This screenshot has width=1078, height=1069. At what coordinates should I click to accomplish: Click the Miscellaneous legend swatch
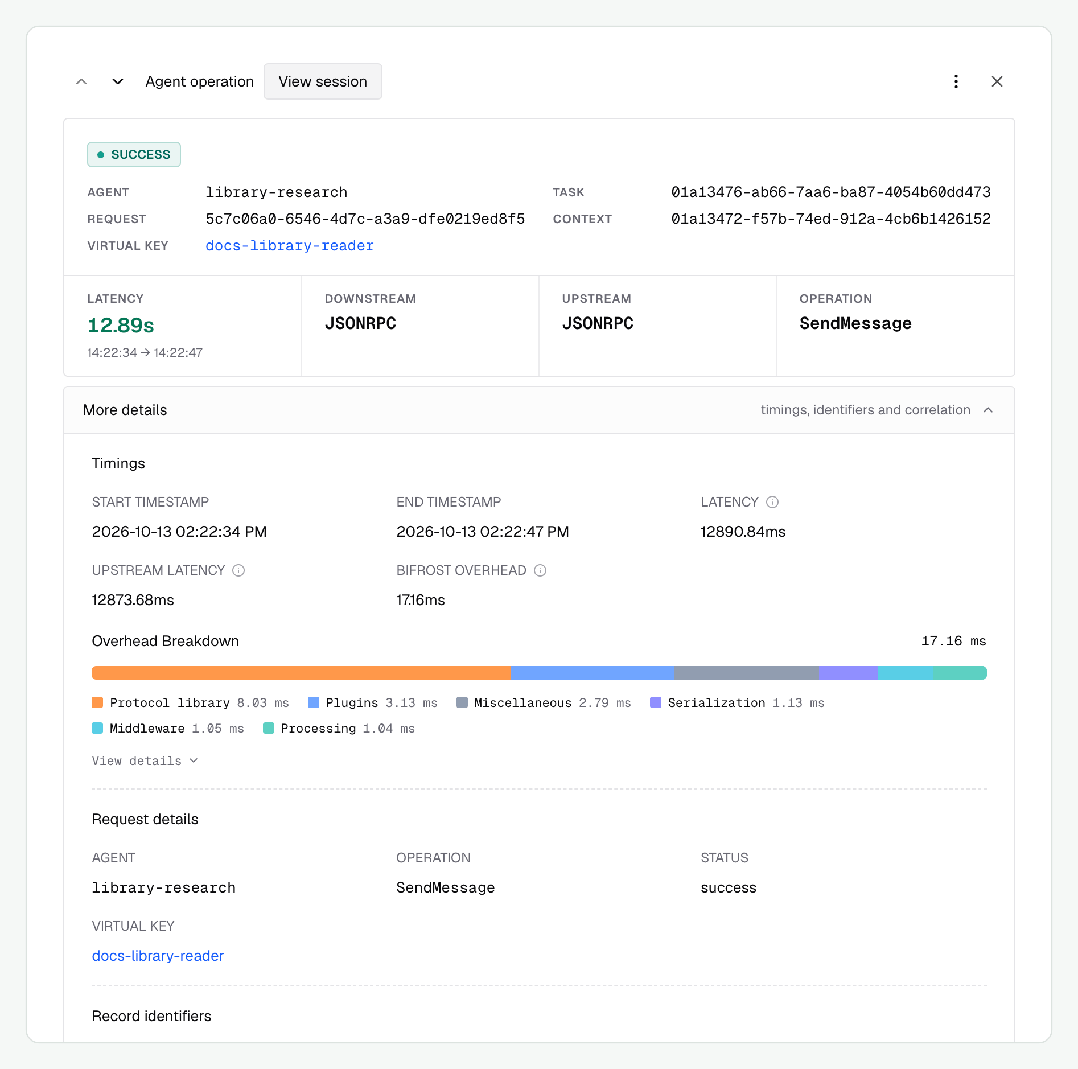point(462,702)
